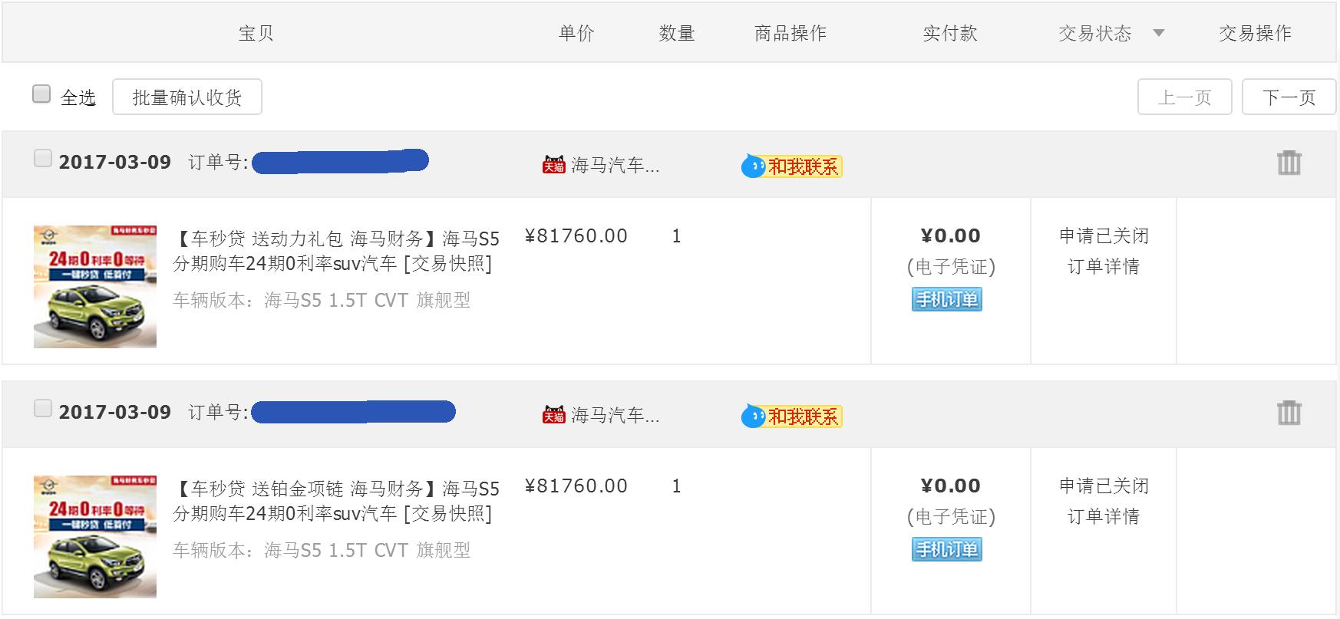Click the first 海马S5 product thumbnail

94,285
